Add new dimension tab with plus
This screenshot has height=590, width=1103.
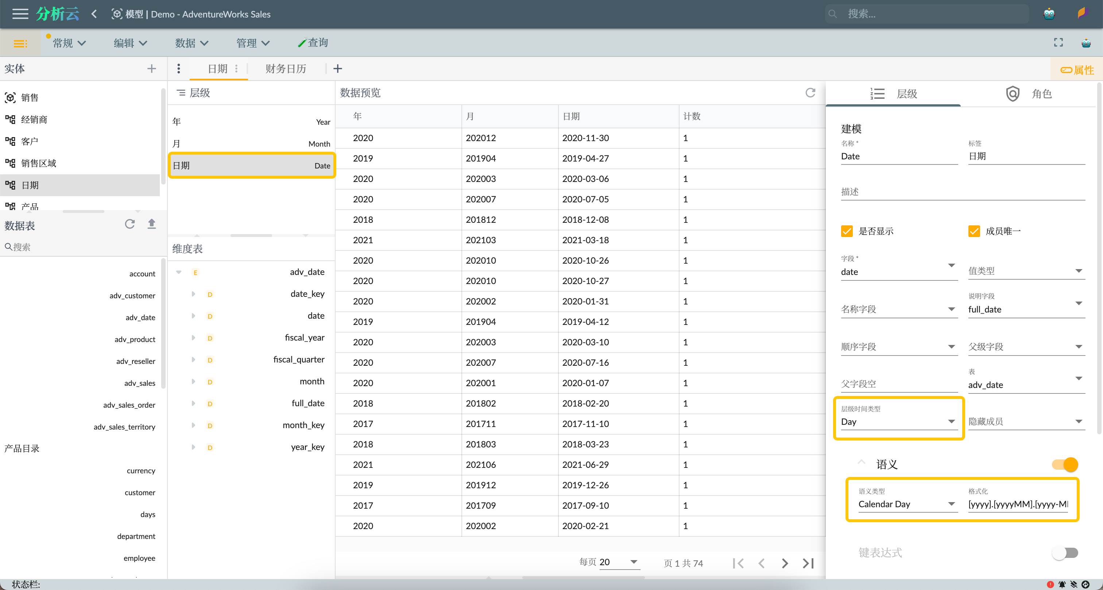[x=337, y=69]
